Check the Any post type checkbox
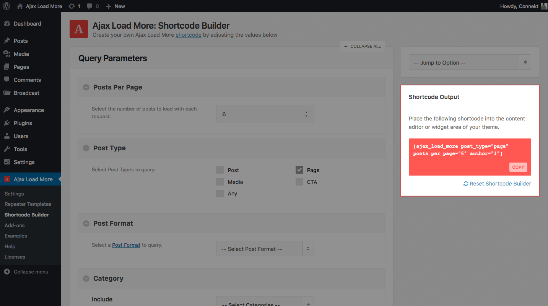Viewport: 548px width, 306px height. (x=220, y=194)
